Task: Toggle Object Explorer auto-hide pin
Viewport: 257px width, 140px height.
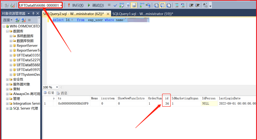Action: 33,13
